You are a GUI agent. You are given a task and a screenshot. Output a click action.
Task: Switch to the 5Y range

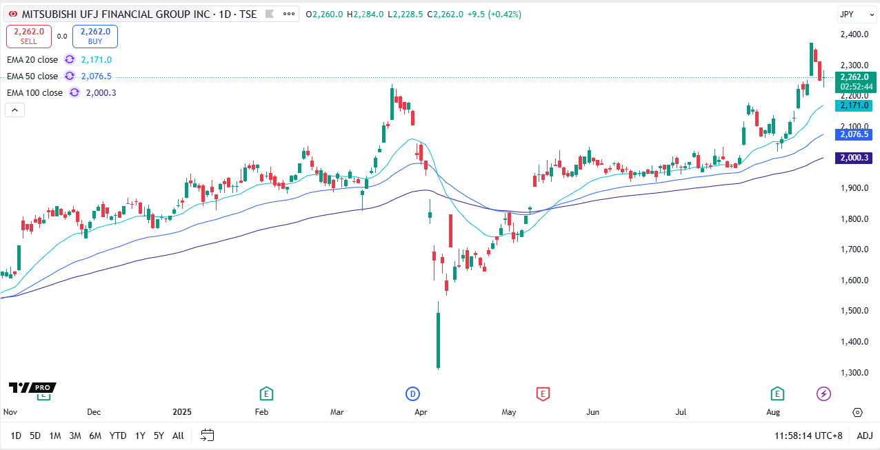[159, 436]
